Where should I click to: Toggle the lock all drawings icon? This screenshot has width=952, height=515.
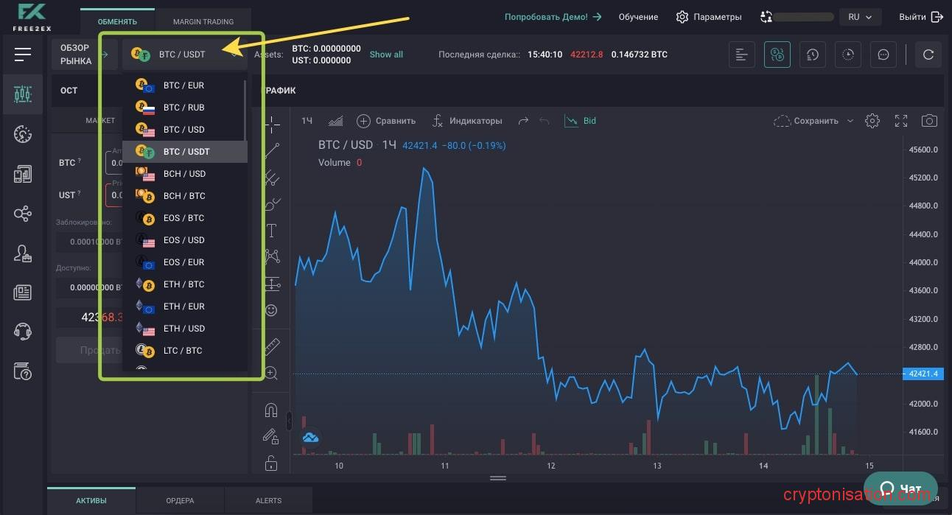(271, 463)
